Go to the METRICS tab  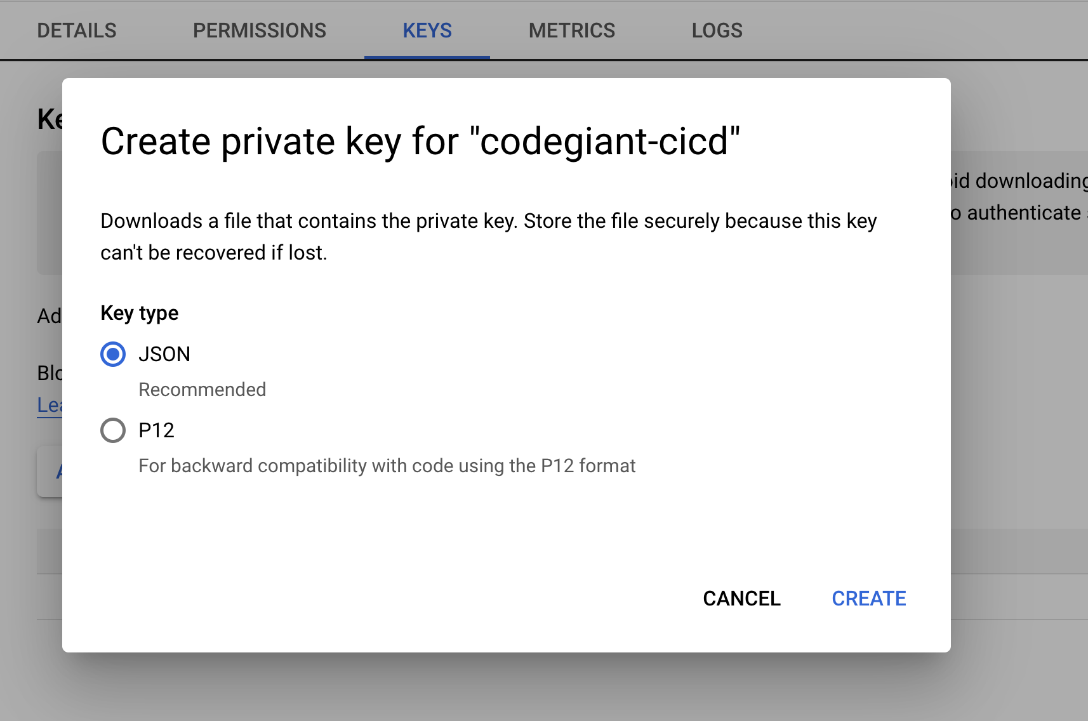(572, 30)
